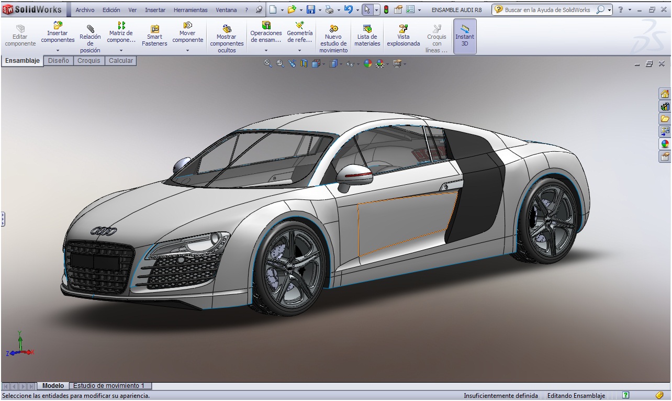Open the Estudio de movimiento 1 tab
672x401 pixels.
[x=109, y=386]
